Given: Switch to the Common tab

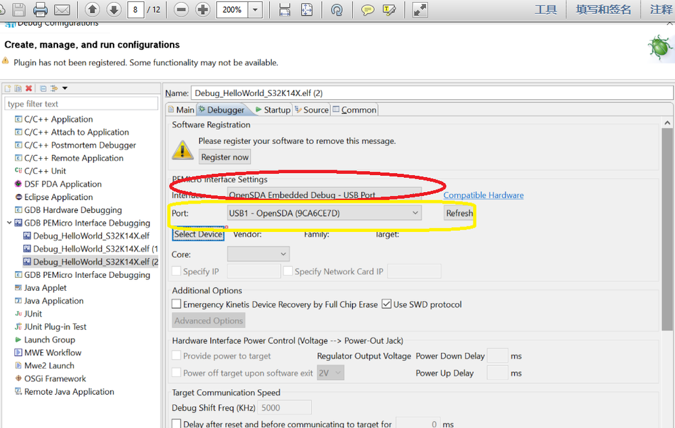Looking at the screenshot, I should click(354, 110).
